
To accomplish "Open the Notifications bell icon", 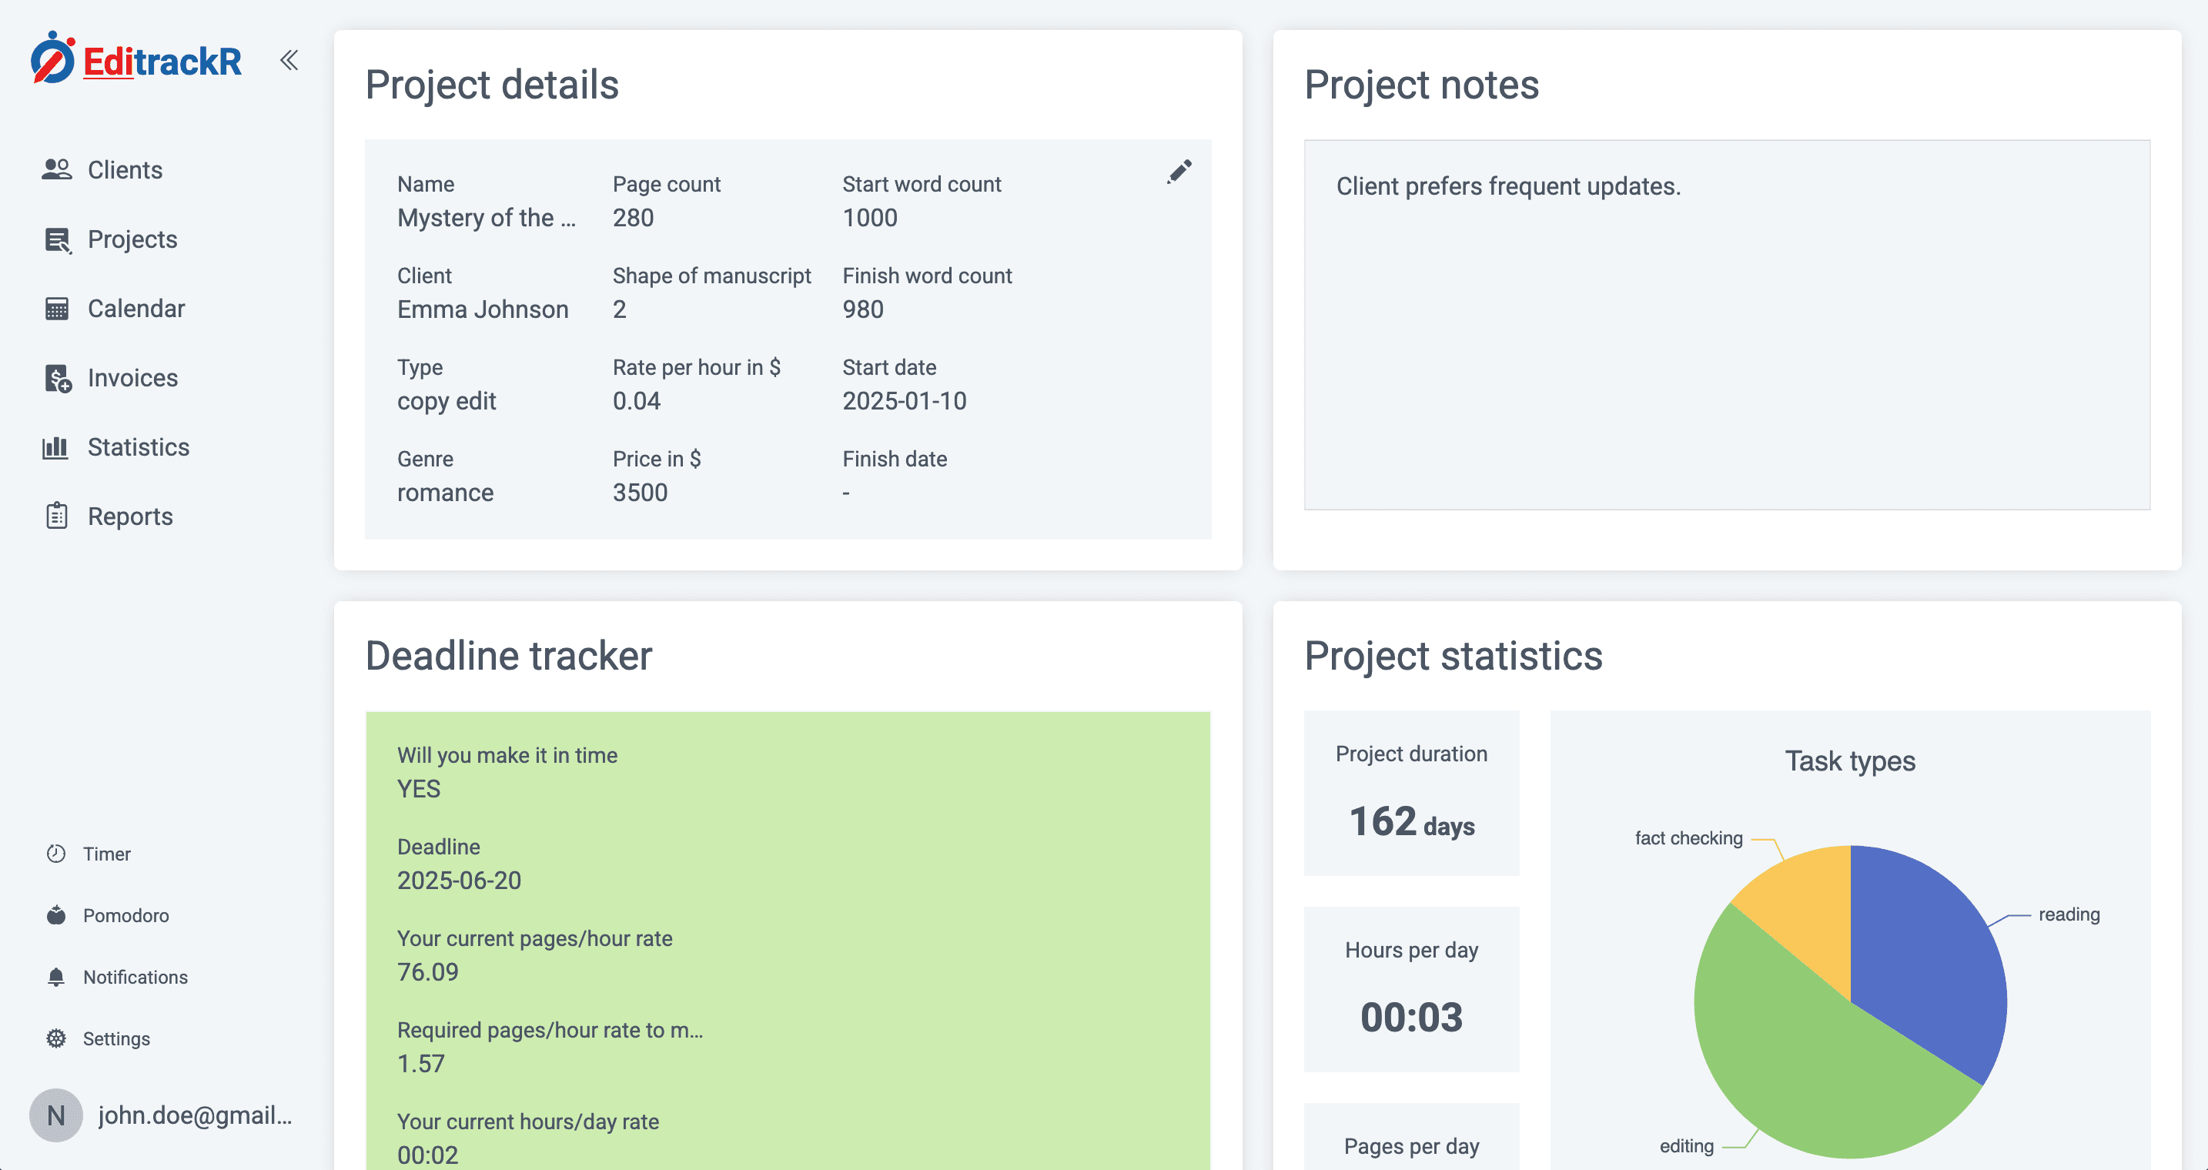I will click(x=56, y=977).
